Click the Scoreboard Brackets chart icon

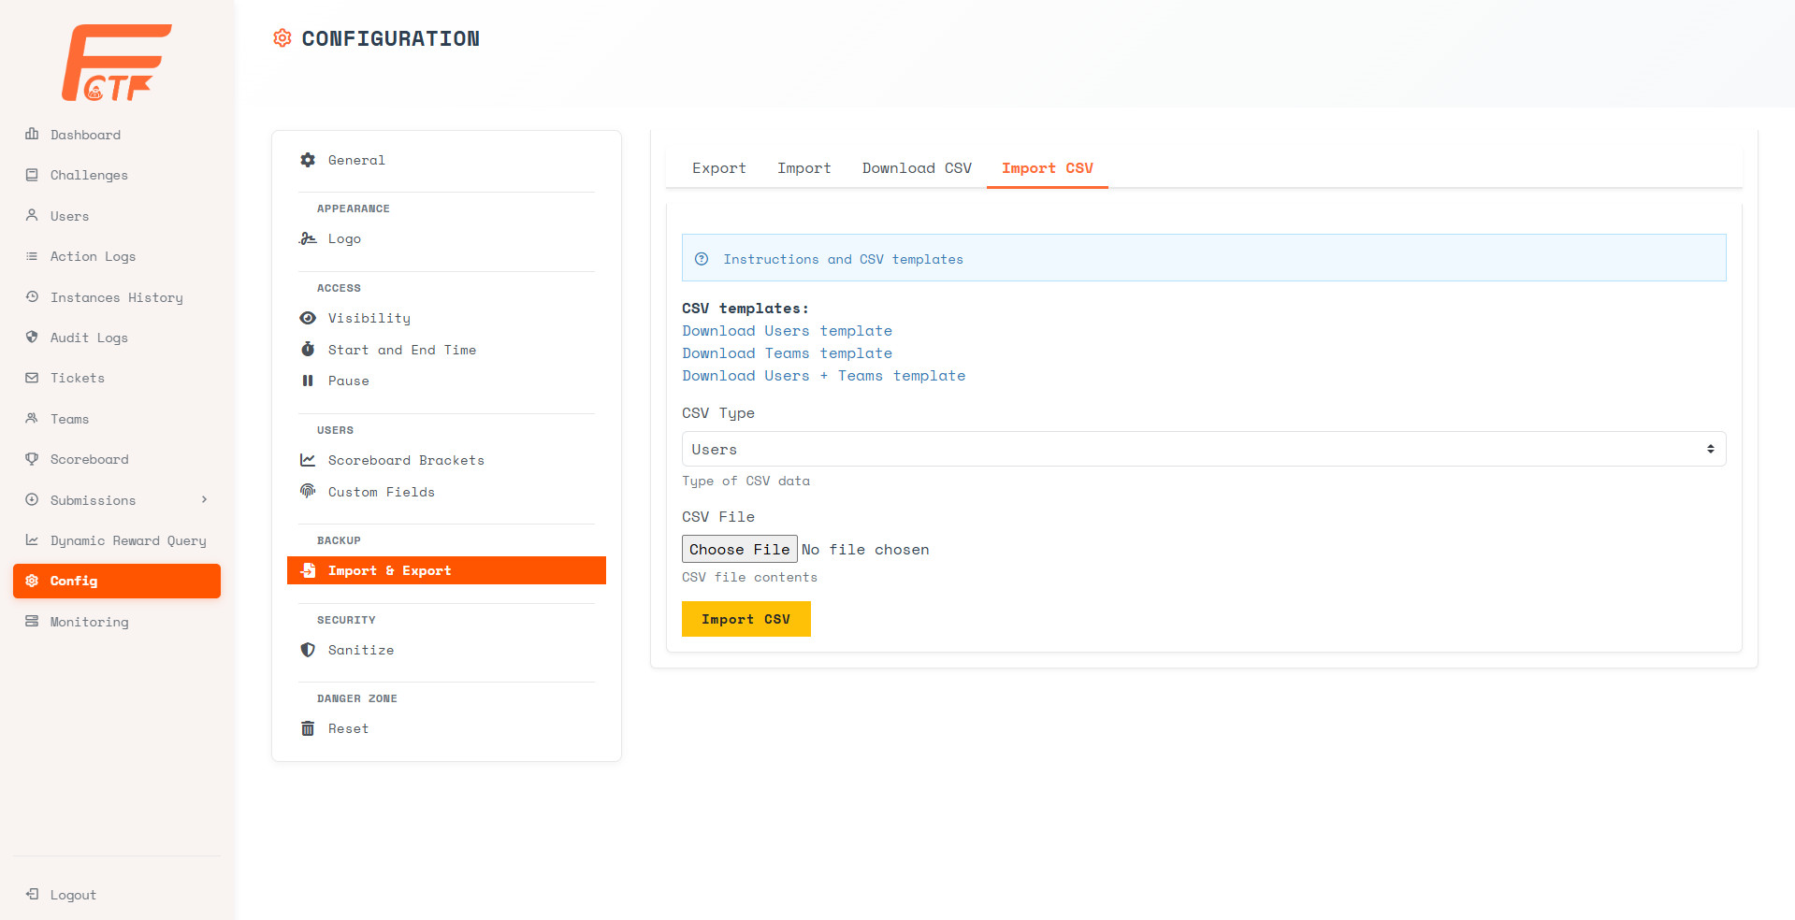pyautogui.click(x=308, y=460)
